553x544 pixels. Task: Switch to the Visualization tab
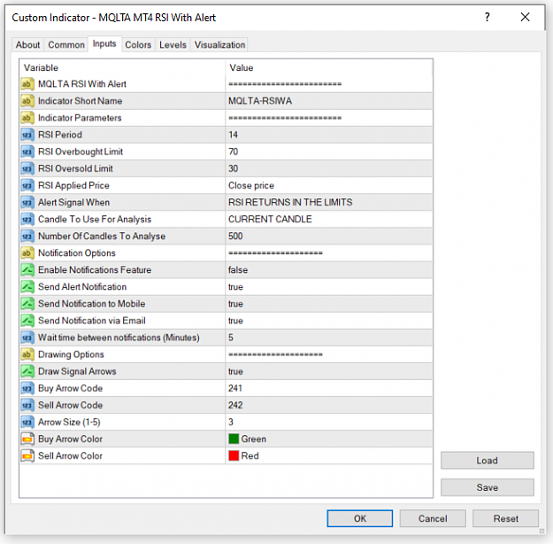pos(219,45)
